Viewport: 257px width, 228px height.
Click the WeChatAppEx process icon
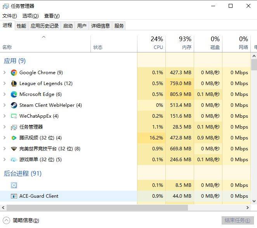14,116
